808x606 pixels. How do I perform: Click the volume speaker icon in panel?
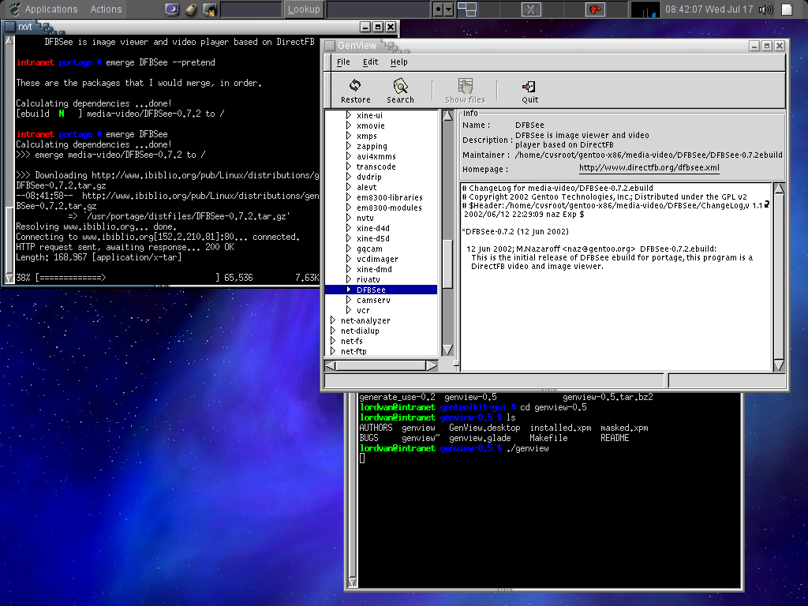point(765,9)
